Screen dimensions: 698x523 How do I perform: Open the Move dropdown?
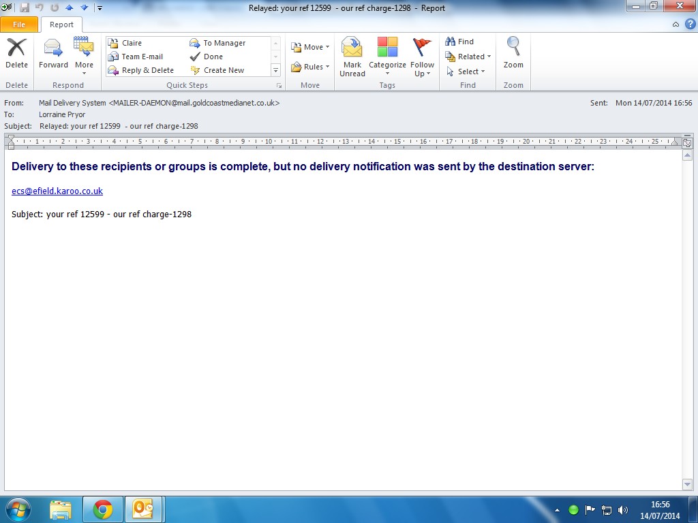[x=310, y=47]
